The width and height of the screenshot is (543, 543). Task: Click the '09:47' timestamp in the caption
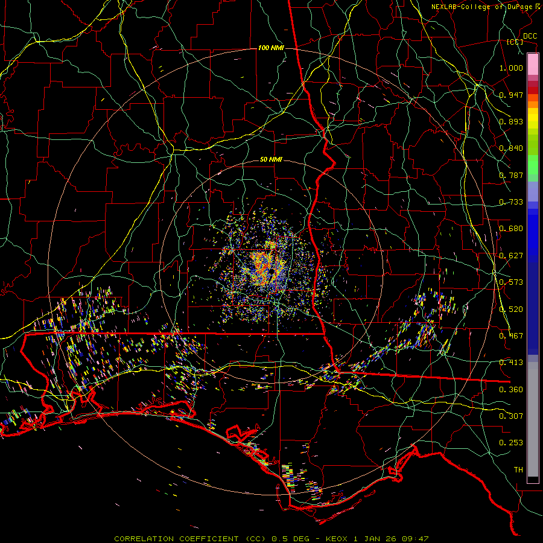click(415, 539)
